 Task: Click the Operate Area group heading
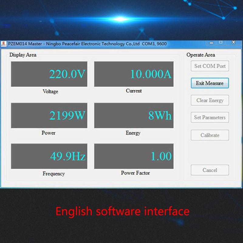coord(200,55)
